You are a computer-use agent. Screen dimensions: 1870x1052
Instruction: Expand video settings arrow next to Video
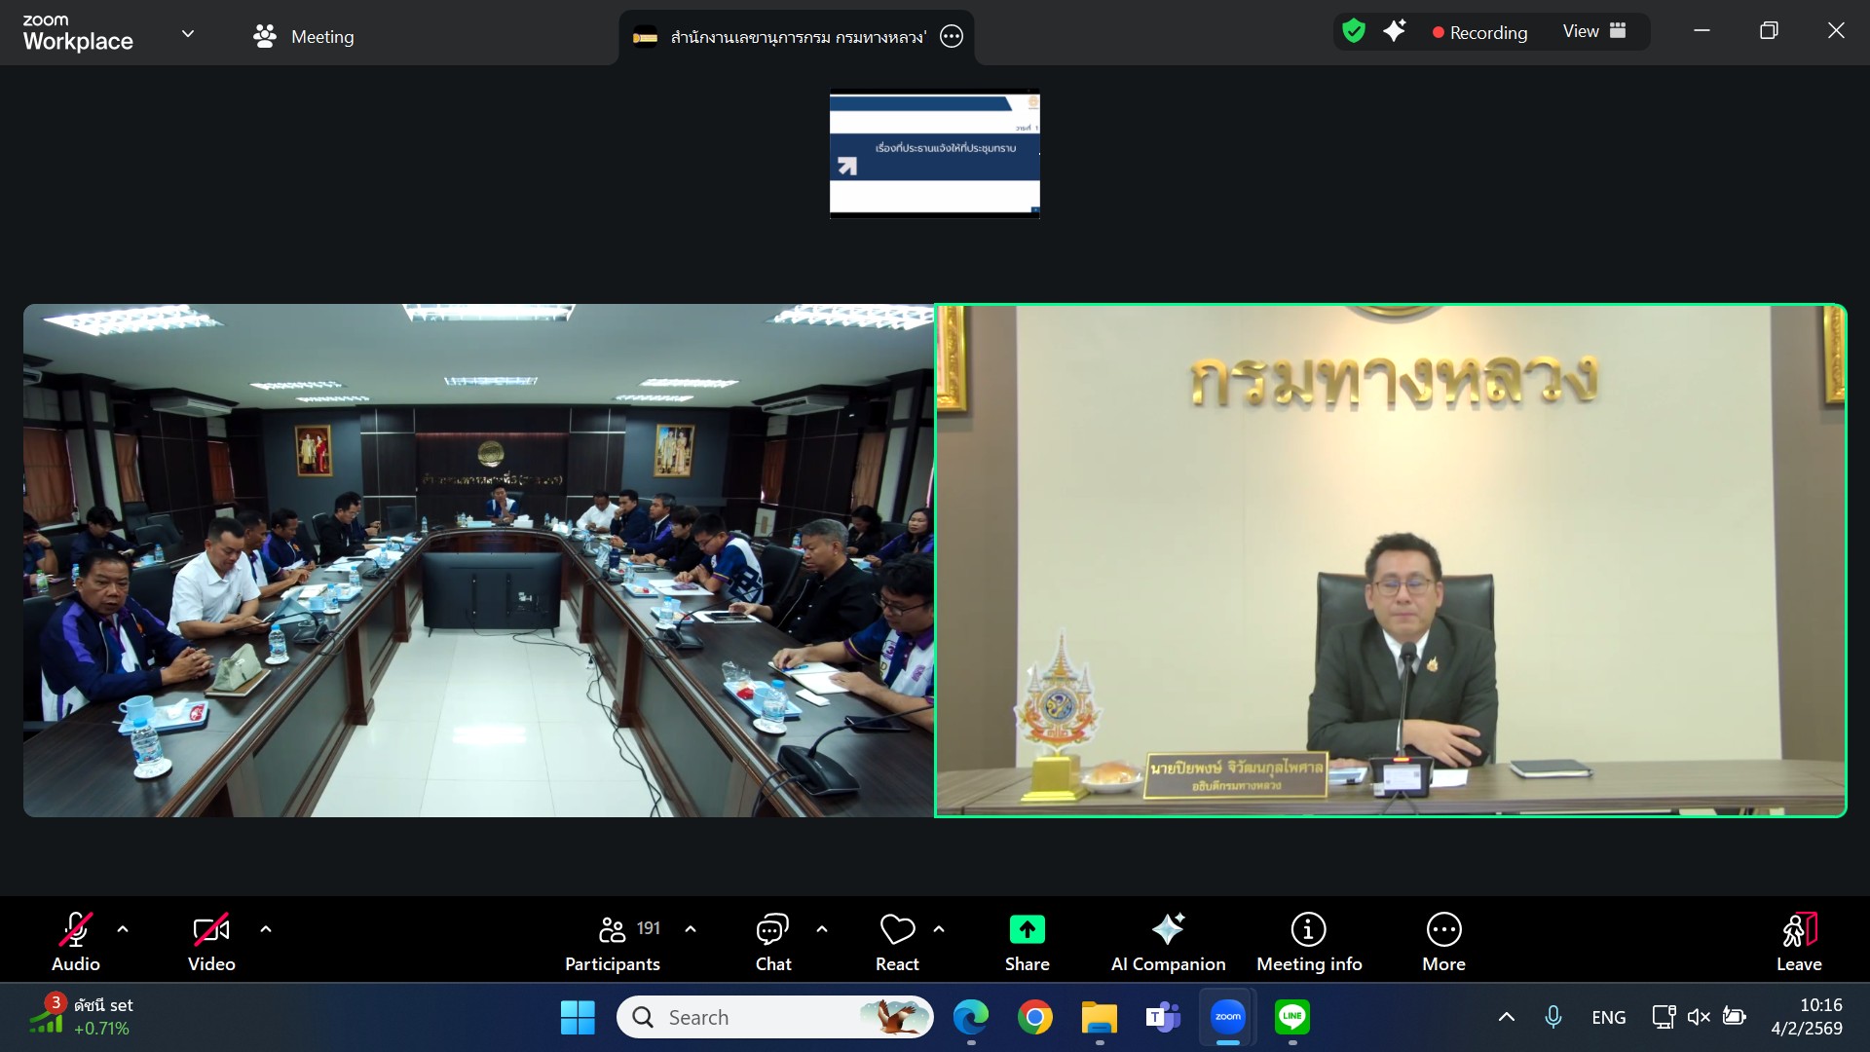coord(266,929)
